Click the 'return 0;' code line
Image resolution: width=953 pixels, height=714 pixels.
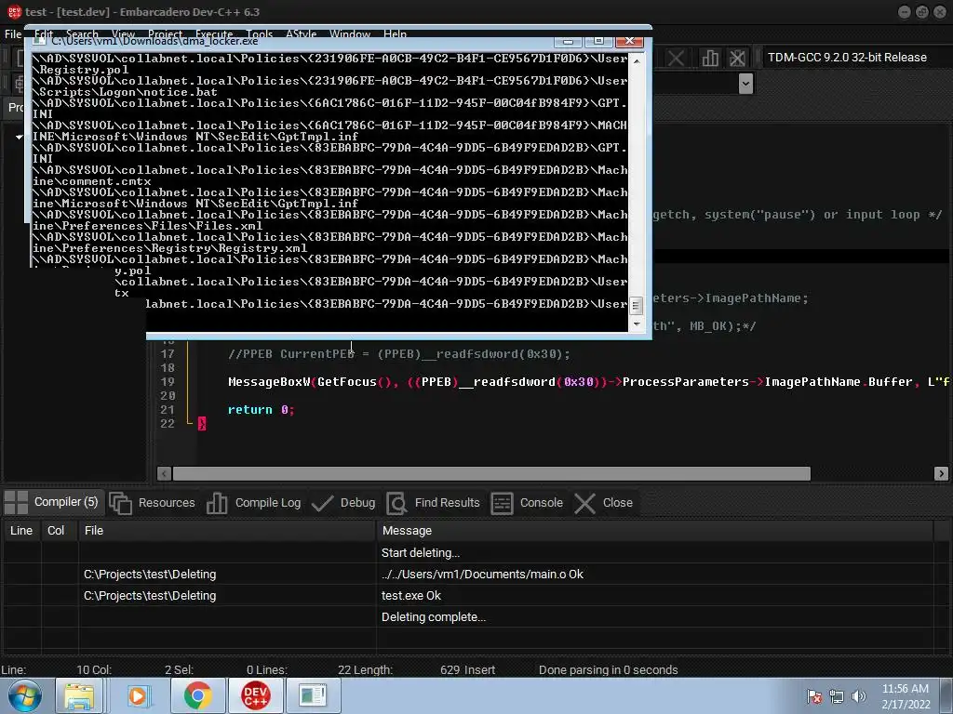261,410
